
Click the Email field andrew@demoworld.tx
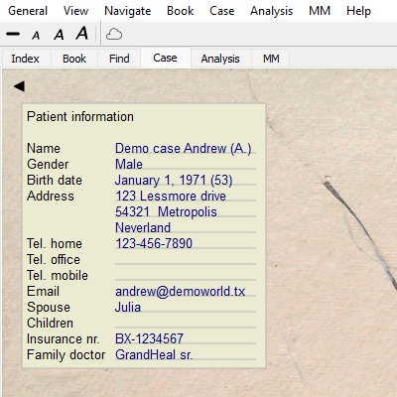click(x=186, y=291)
